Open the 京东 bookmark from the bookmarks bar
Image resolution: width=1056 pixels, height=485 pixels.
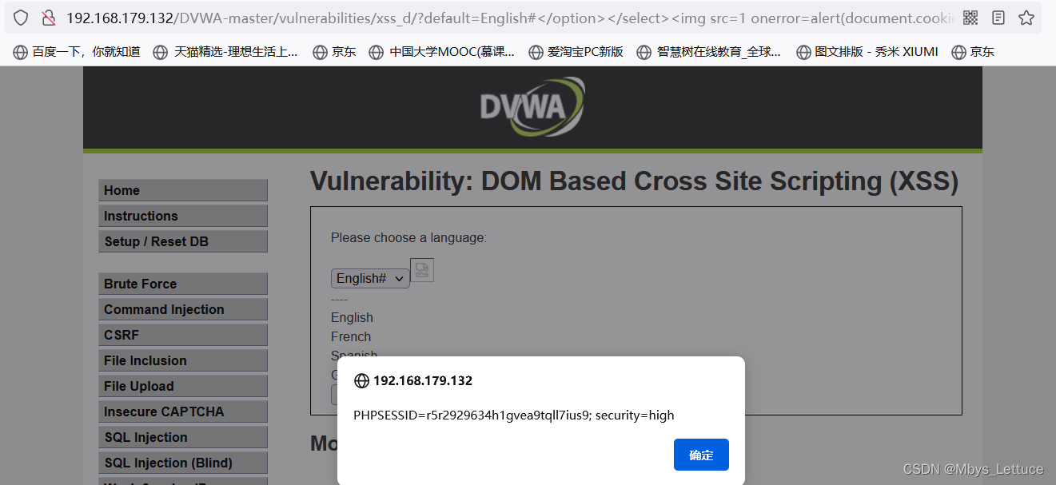(334, 51)
